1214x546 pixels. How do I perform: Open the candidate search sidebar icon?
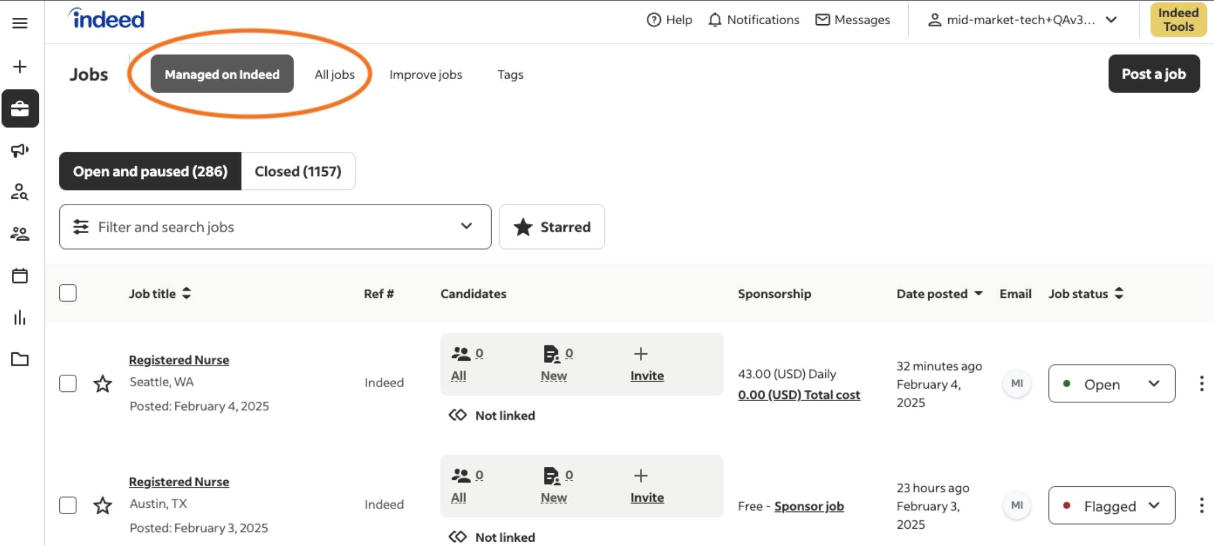click(x=20, y=192)
